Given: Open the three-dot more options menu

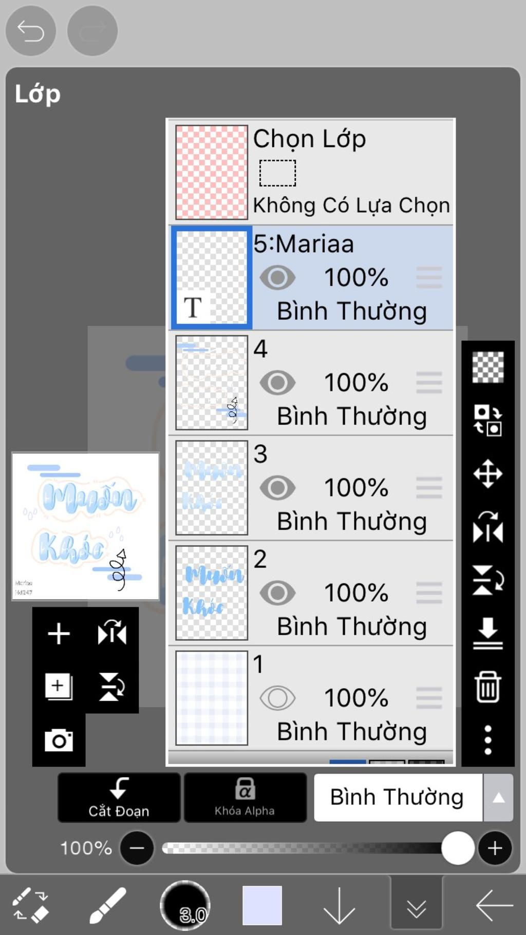Looking at the screenshot, I should (x=487, y=739).
